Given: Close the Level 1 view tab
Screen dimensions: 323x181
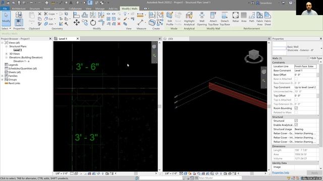Looking at the screenshot, I should coord(78,39).
